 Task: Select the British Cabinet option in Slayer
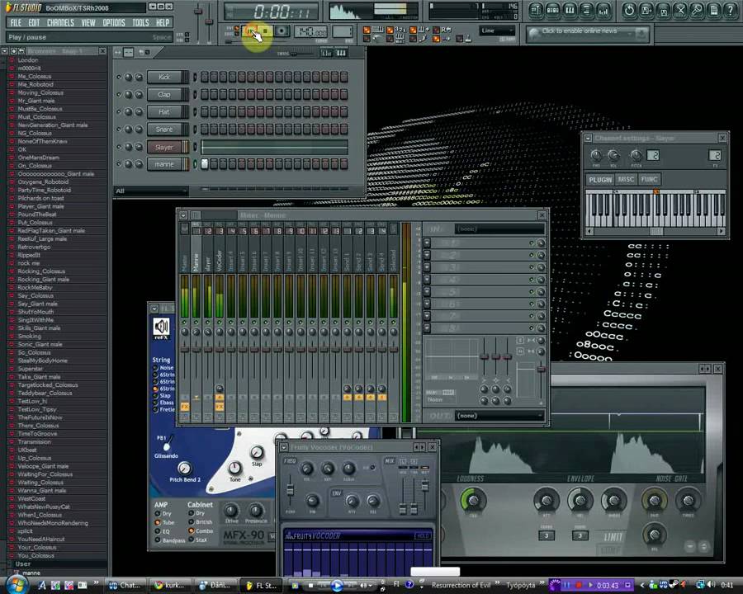(x=192, y=522)
